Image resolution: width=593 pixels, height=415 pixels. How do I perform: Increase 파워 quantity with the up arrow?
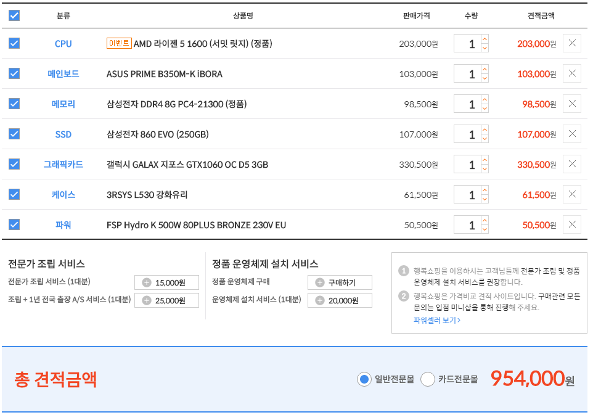click(x=485, y=221)
